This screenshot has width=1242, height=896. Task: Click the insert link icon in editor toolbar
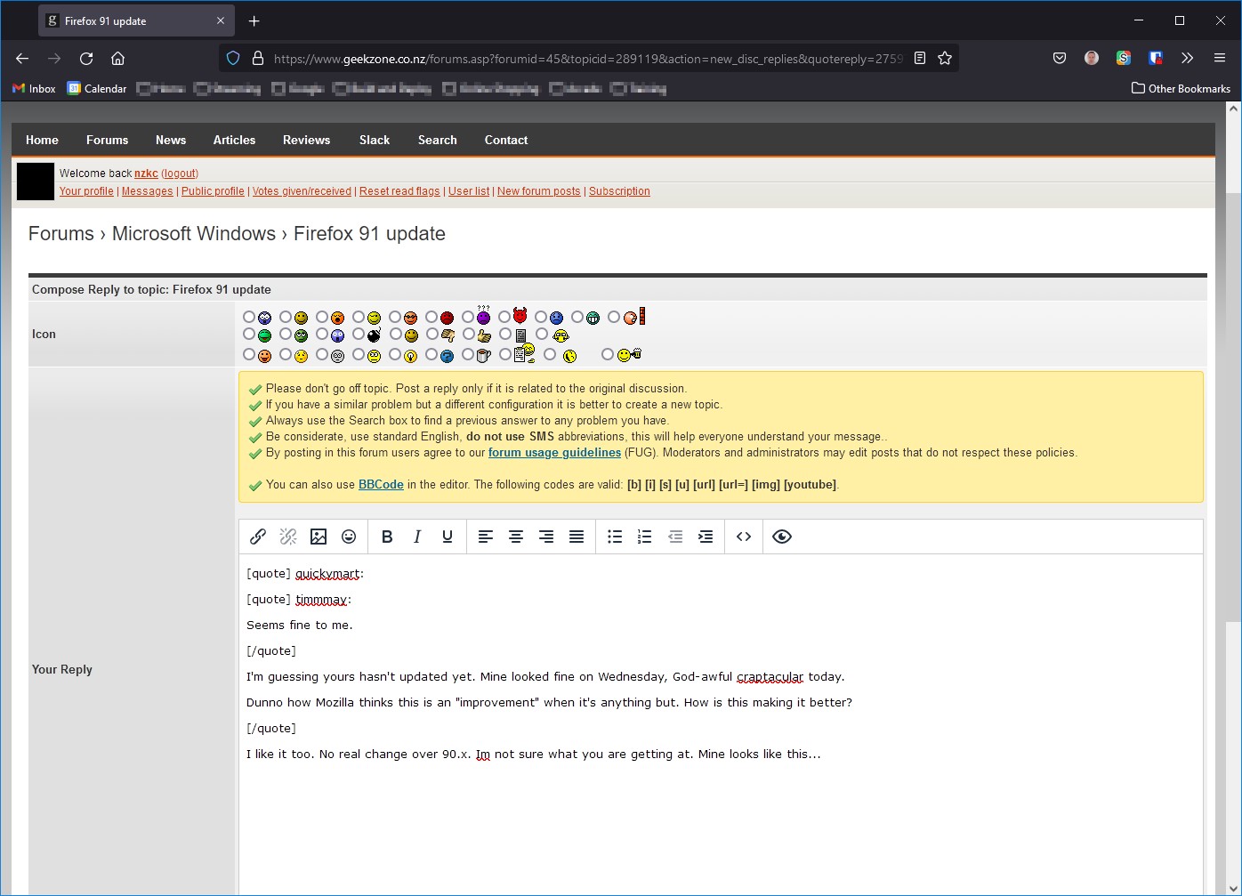pyautogui.click(x=258, y=537)
